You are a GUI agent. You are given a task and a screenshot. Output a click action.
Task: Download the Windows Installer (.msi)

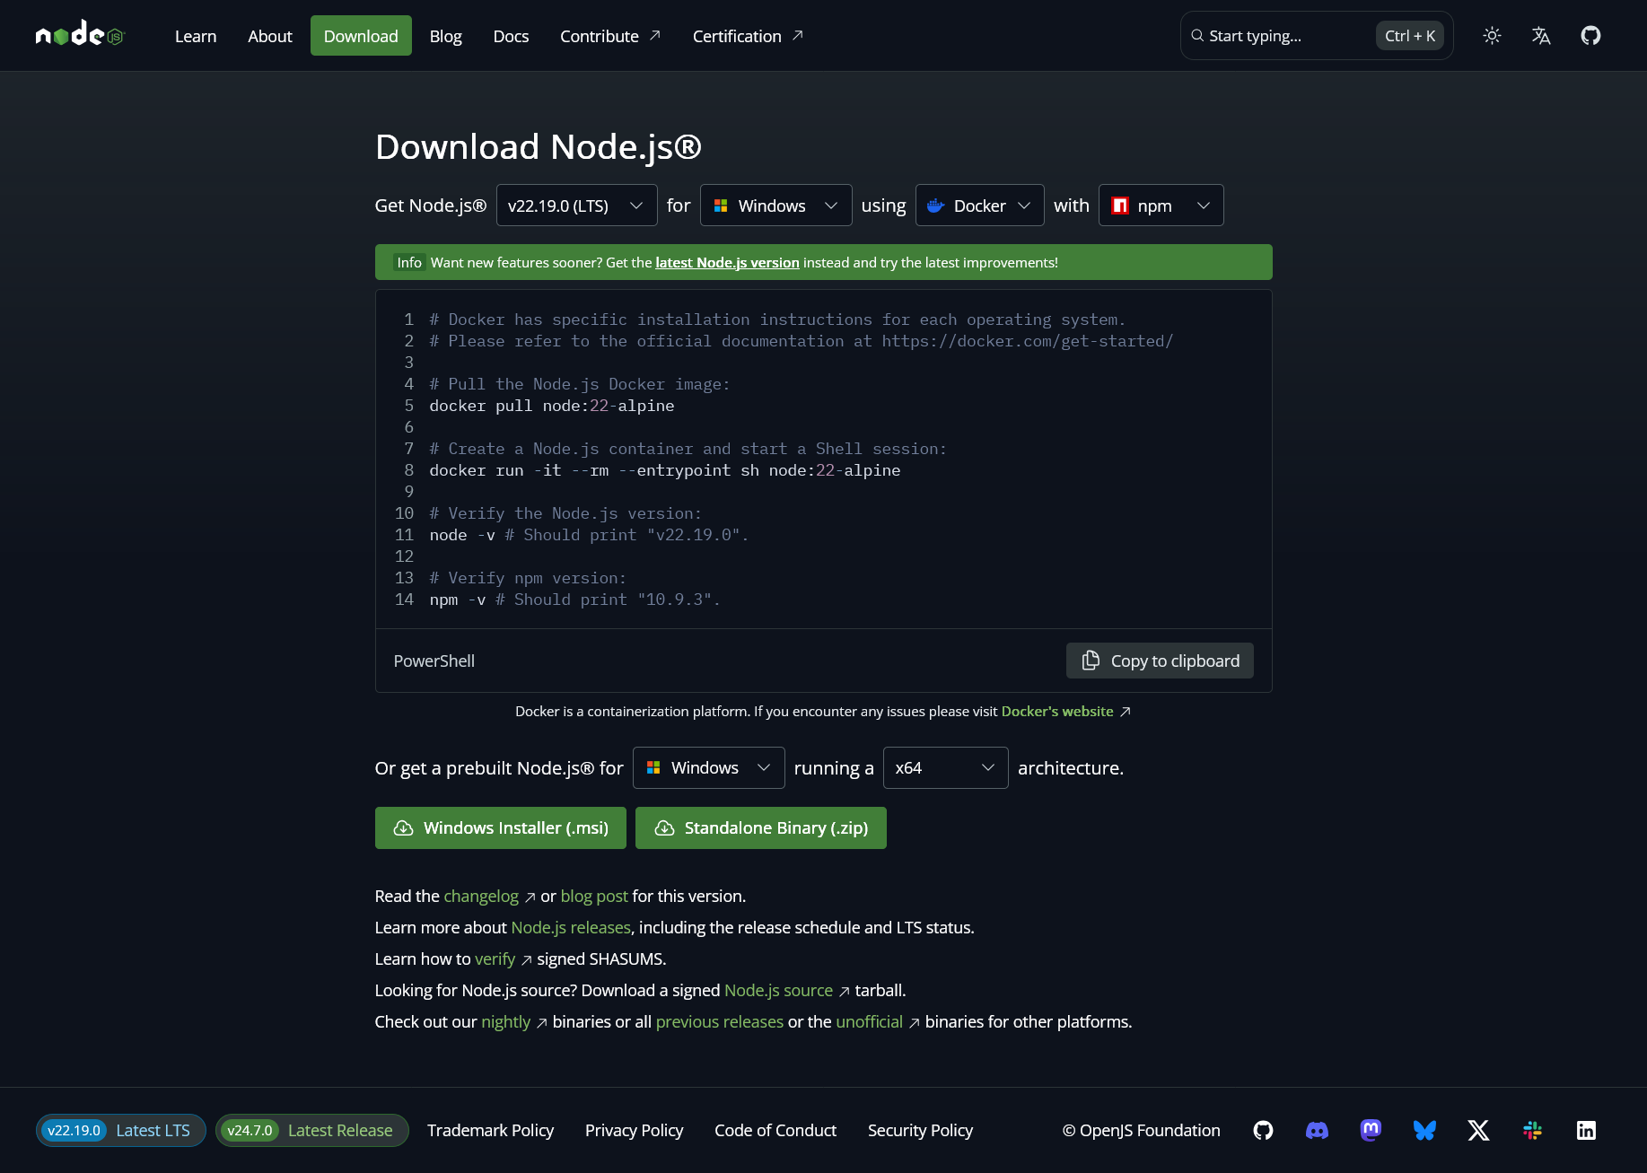501,828
